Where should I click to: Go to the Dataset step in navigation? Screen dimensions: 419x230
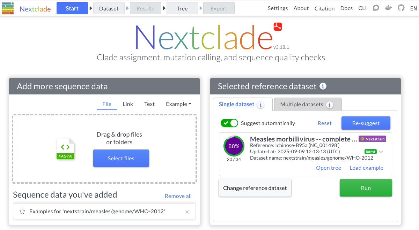pyautogui.click(x=109, y=8)
